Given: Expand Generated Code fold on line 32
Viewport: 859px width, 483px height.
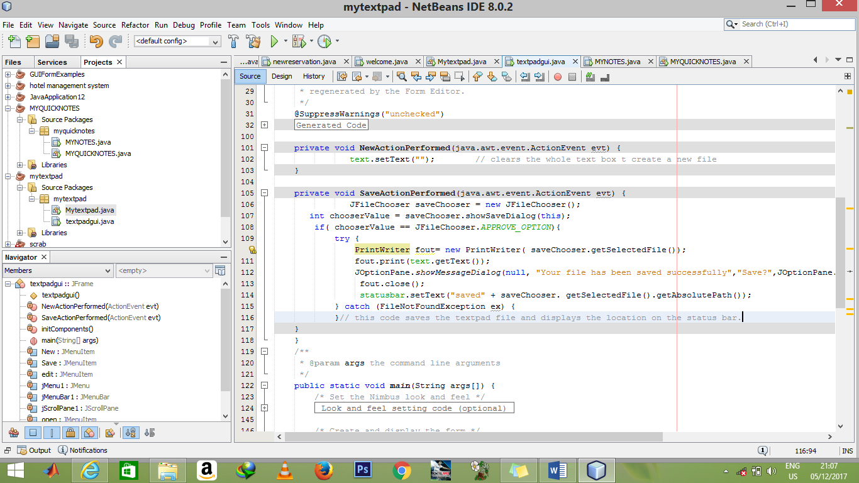Looking at the screenshot, I should (x=265, y=125).
